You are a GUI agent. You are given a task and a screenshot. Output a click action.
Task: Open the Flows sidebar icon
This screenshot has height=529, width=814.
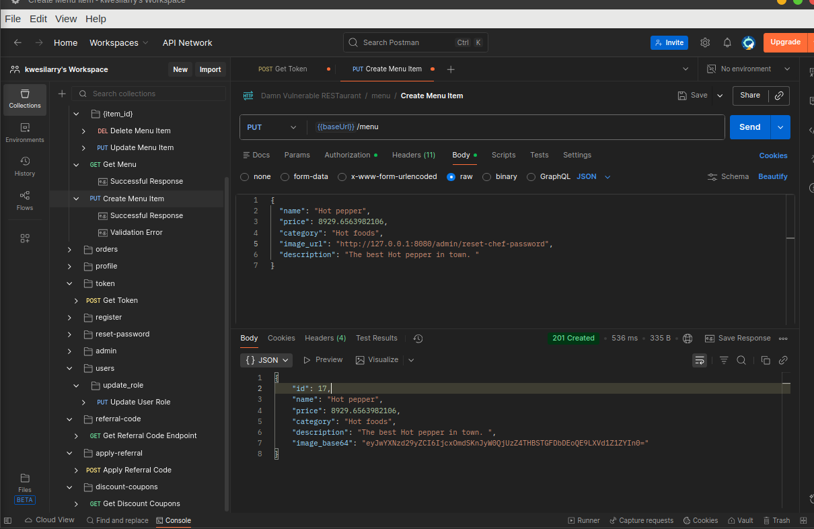pyautogui.click(x=25, y=201)
